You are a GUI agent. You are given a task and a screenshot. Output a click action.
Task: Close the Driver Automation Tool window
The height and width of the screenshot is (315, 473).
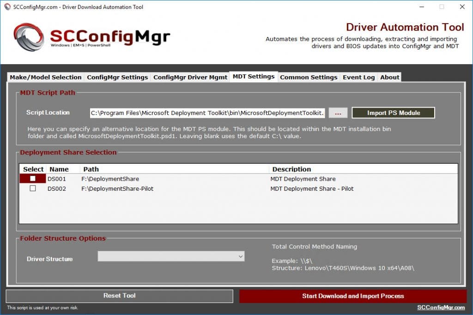click(x=462, y=6)
